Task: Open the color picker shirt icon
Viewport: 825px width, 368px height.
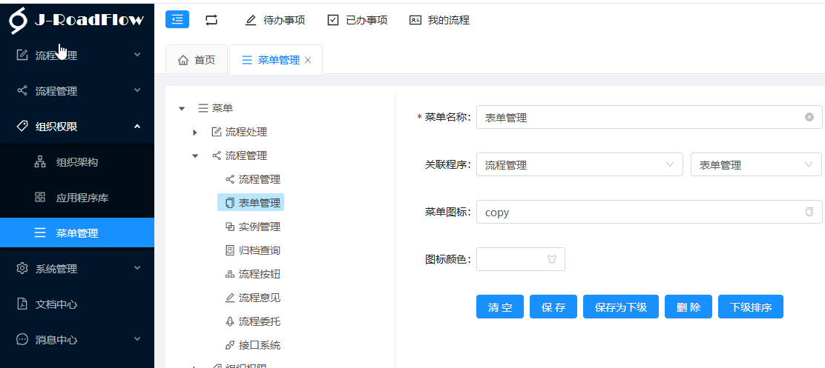Action: click(x=551, y=259)
